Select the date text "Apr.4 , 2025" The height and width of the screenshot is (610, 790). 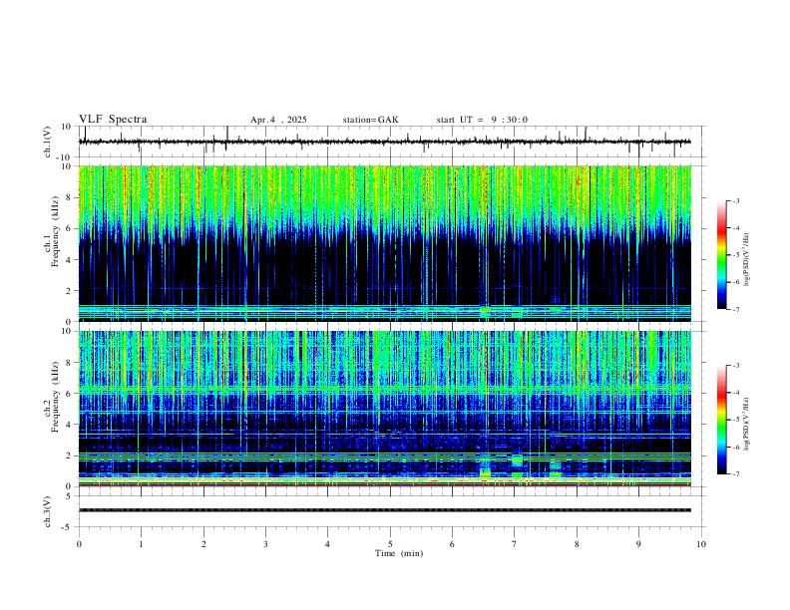tap(278, 120)
